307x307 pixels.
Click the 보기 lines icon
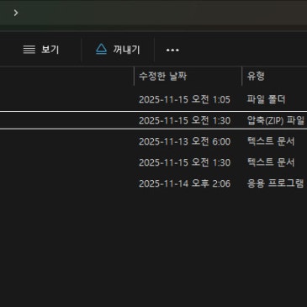click(29, 50)
